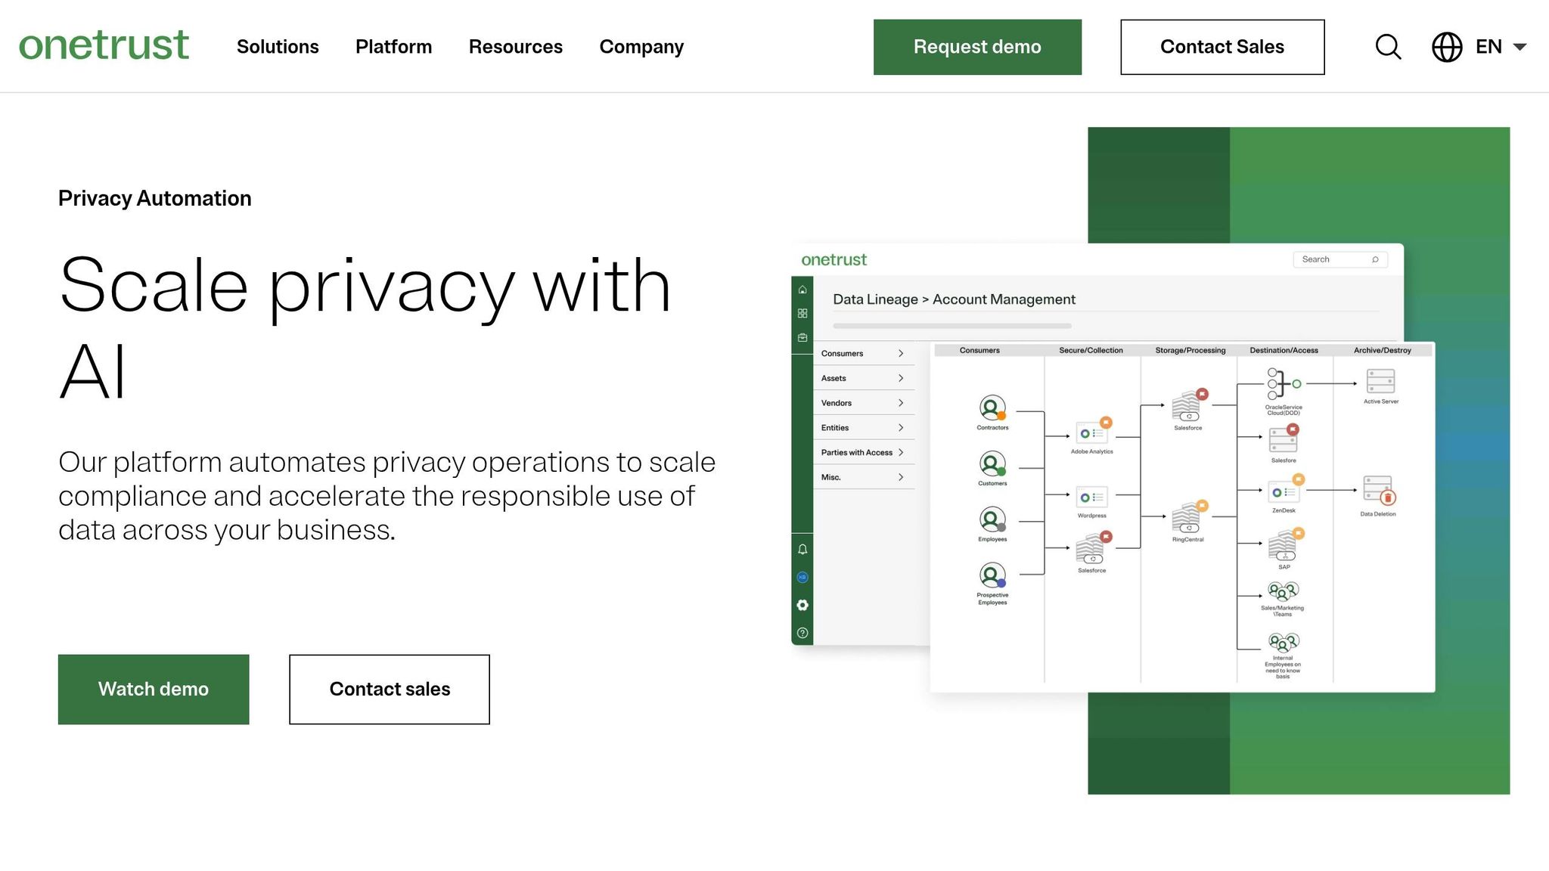1549x871 pixels.
Task: Click the Search field in app mockup
Action: (1340, 259)
